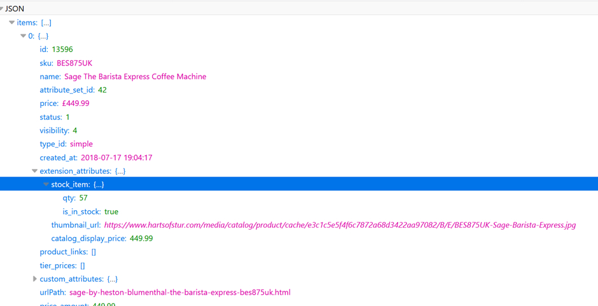Collapse the JSON root node arrow
The width and height of the screenshot is (598, 306).
[1, 9]
